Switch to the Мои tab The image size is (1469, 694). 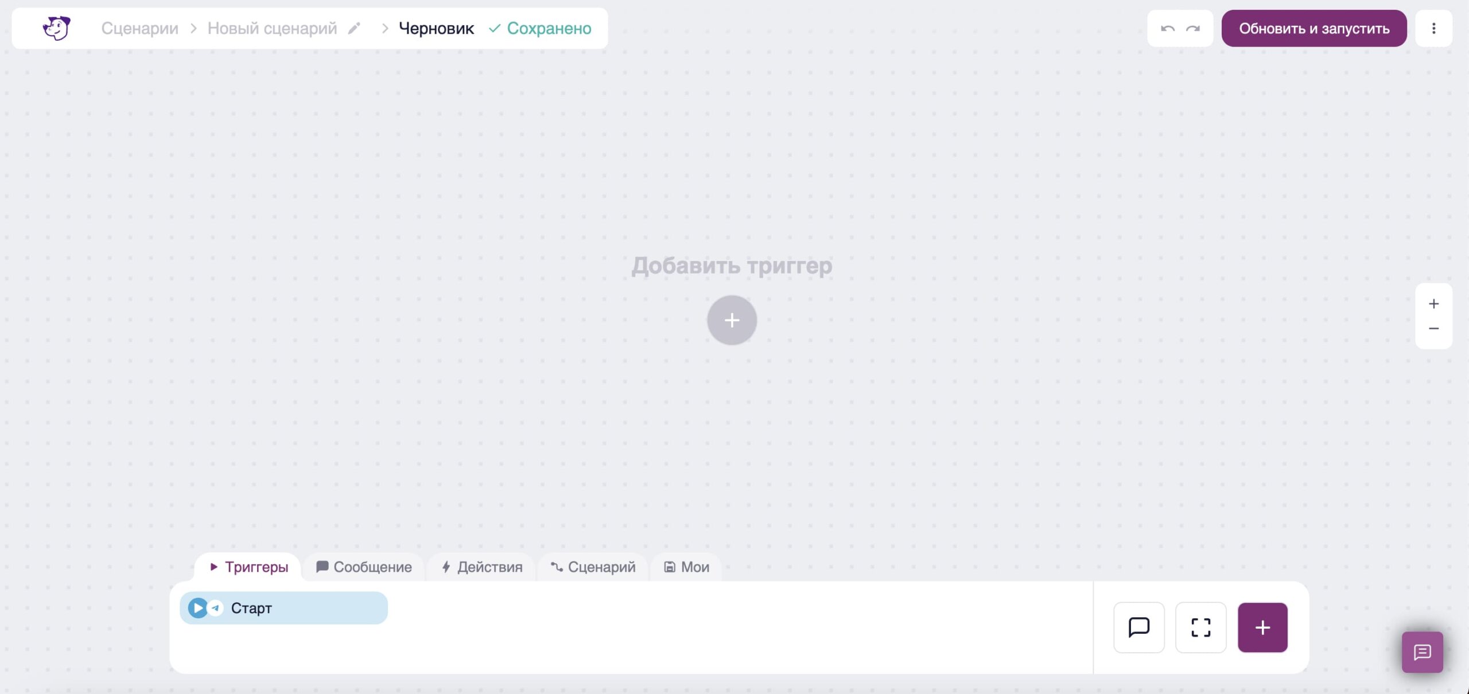pos(686,567)
